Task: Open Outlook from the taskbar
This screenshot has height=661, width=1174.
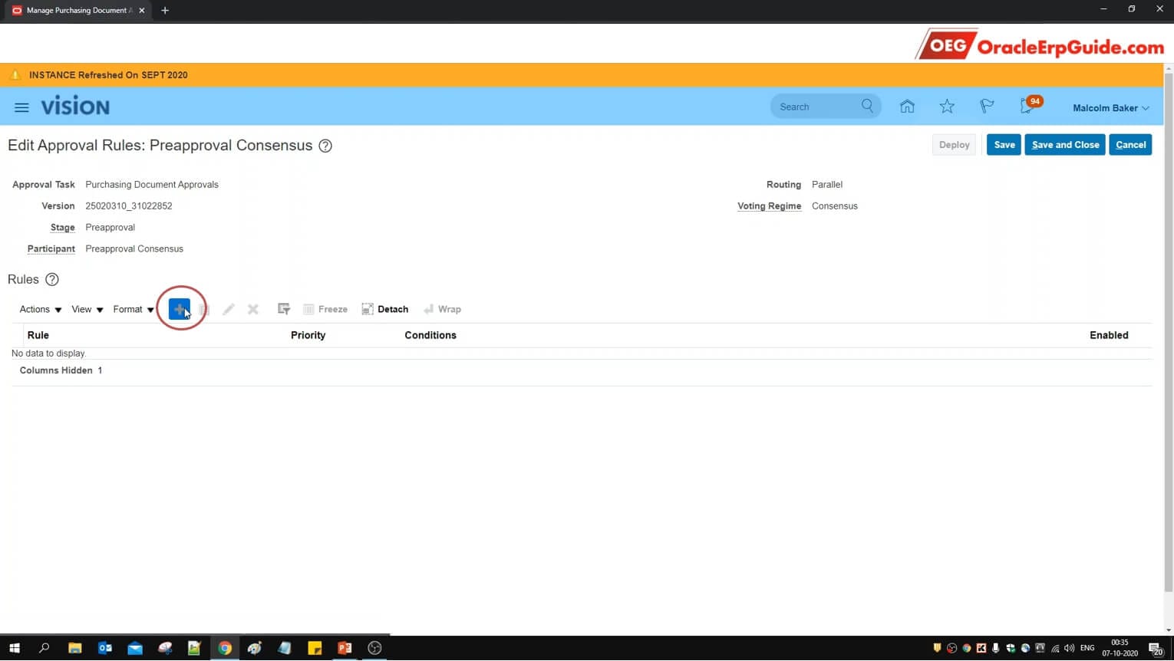Action: (x=105, y=648)
